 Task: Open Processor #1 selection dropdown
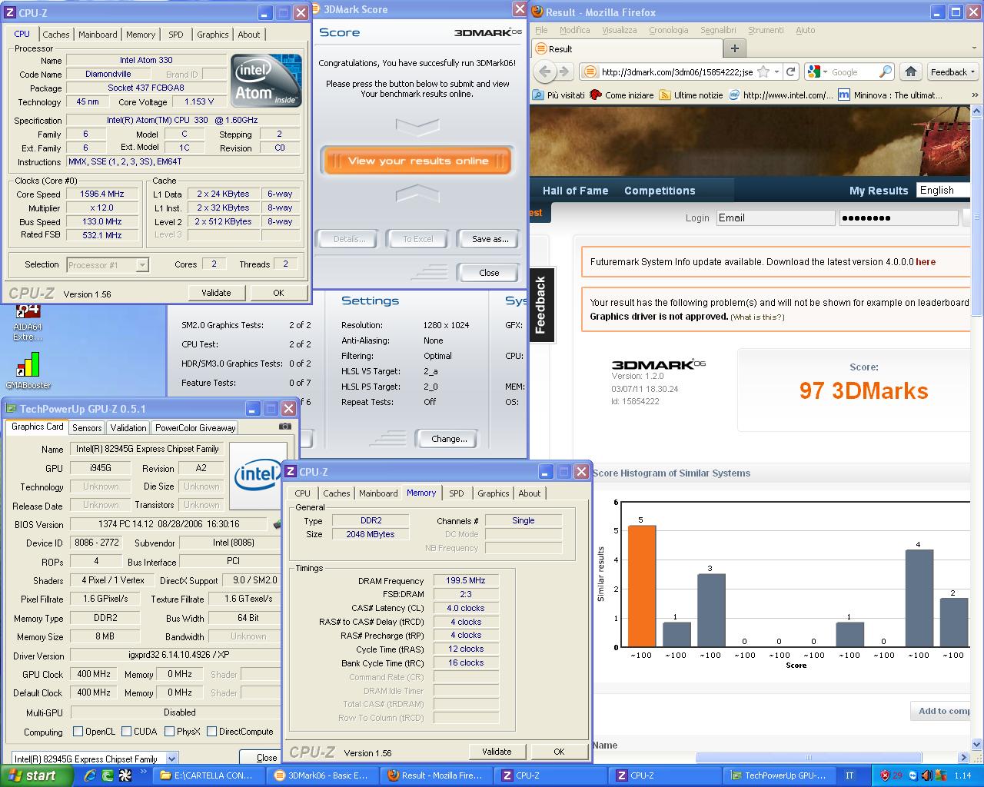coord(108,264)
